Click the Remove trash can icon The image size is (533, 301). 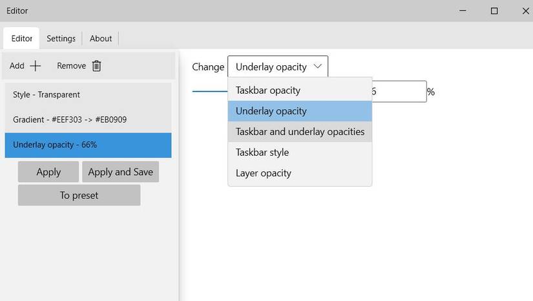tap(96, 66)
